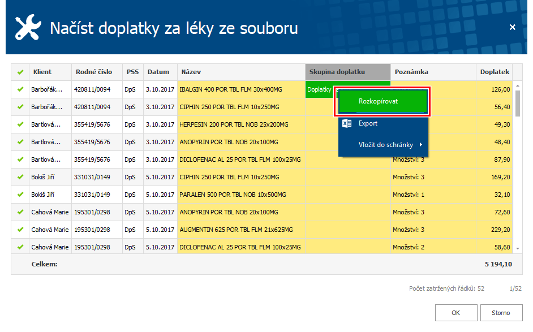533x332 pixels.
Task: Cancel with the Storno button
Action: (501, 313)
